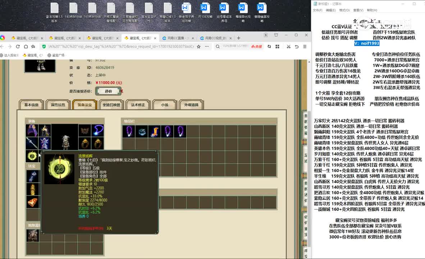Open Notepad 文件(F) menu
The height and width of the screenshot is (259, 425).
(317, 10)
